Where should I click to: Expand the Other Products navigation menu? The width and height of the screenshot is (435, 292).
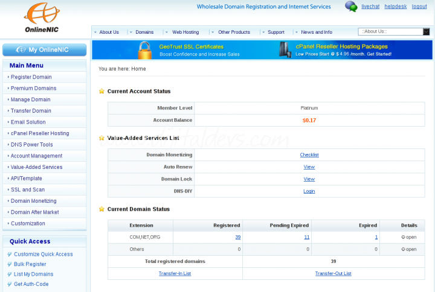[233, 32]
